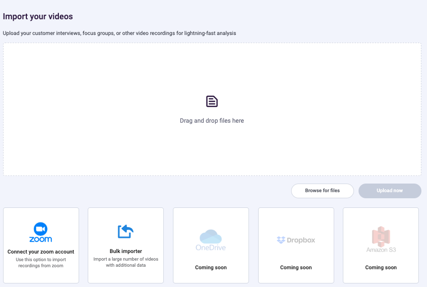Image resolution: width=427 pixels, height=287 pixels.
Task: Open the Browse for files dialog
Action: [x=323, y=191]
